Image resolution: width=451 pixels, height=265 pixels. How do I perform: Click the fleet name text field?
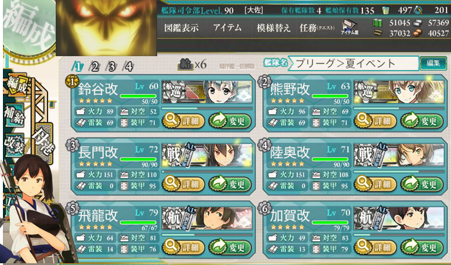353,63
